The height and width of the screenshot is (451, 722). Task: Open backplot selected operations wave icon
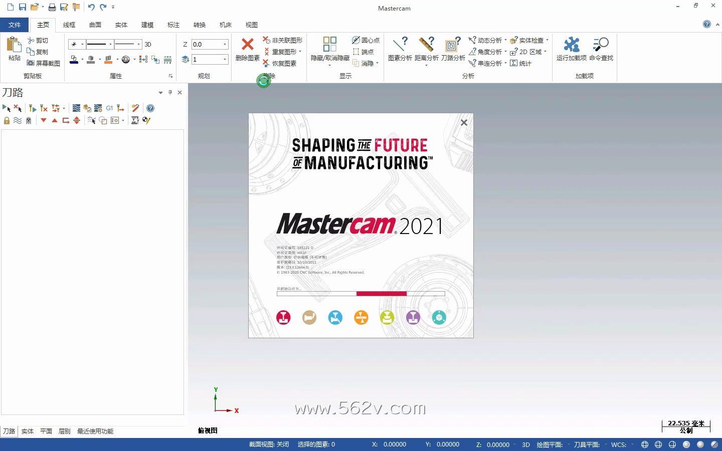pyautogui.click(x=76, y=108)
